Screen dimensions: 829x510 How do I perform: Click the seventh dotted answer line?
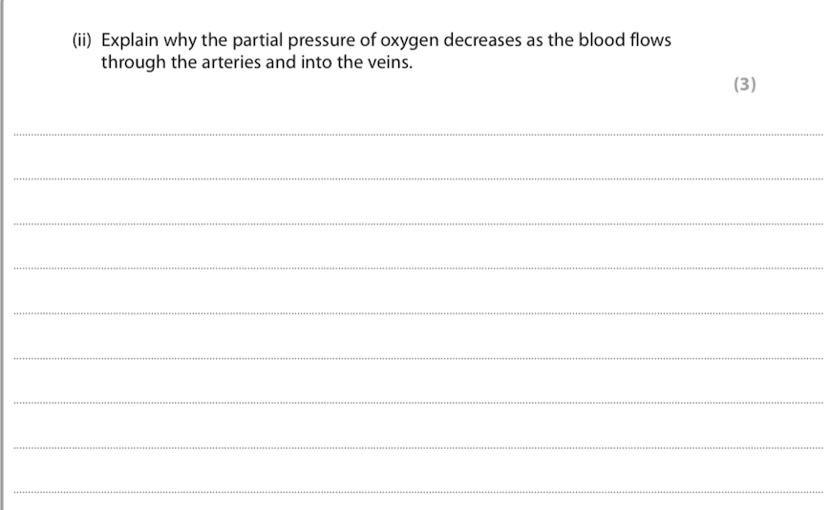click(x=417, y=402)
